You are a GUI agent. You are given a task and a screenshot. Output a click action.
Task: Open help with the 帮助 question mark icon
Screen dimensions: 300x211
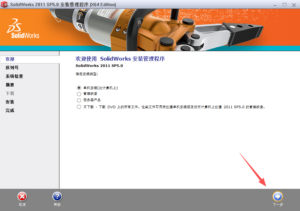[57, 197]
